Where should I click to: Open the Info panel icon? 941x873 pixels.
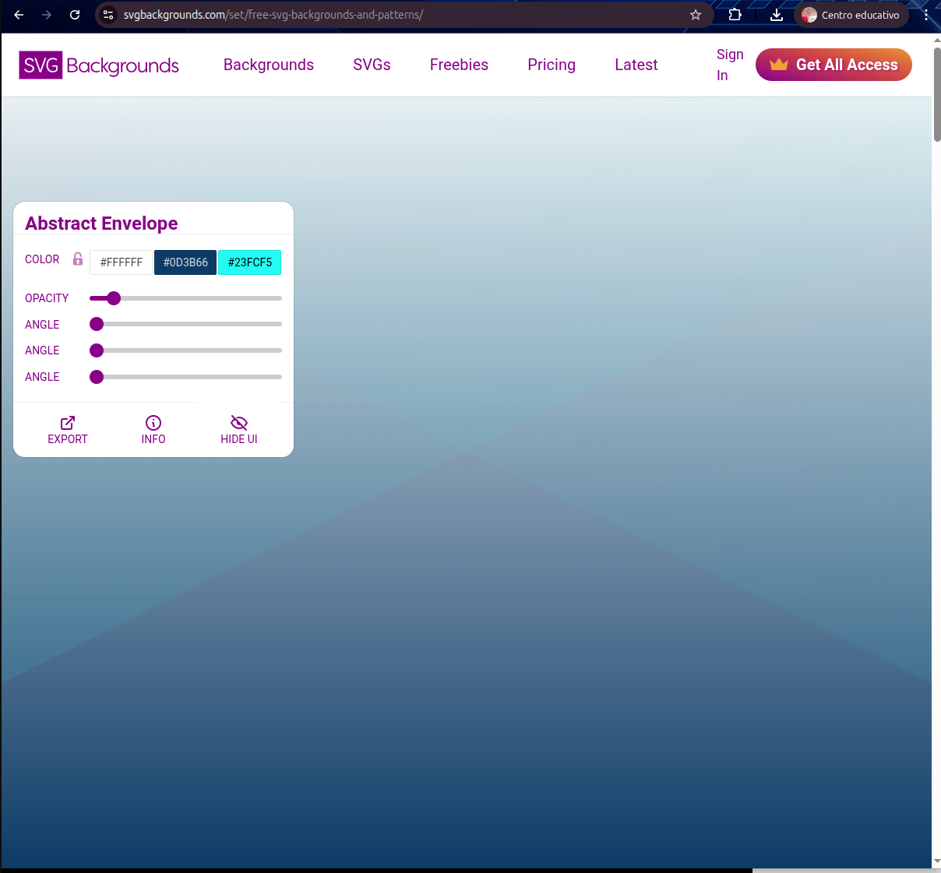(x=153, y=423)
